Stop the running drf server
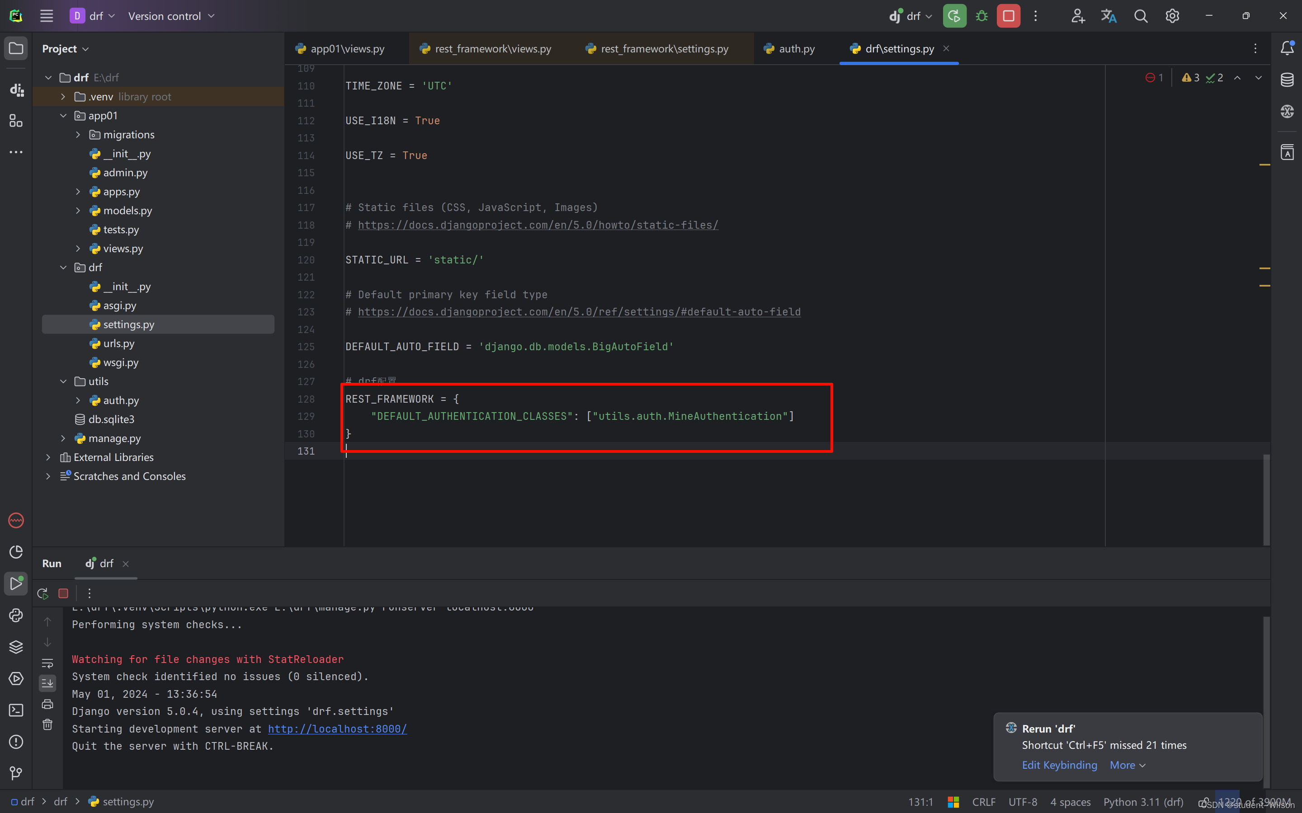 coord(1008,16)
